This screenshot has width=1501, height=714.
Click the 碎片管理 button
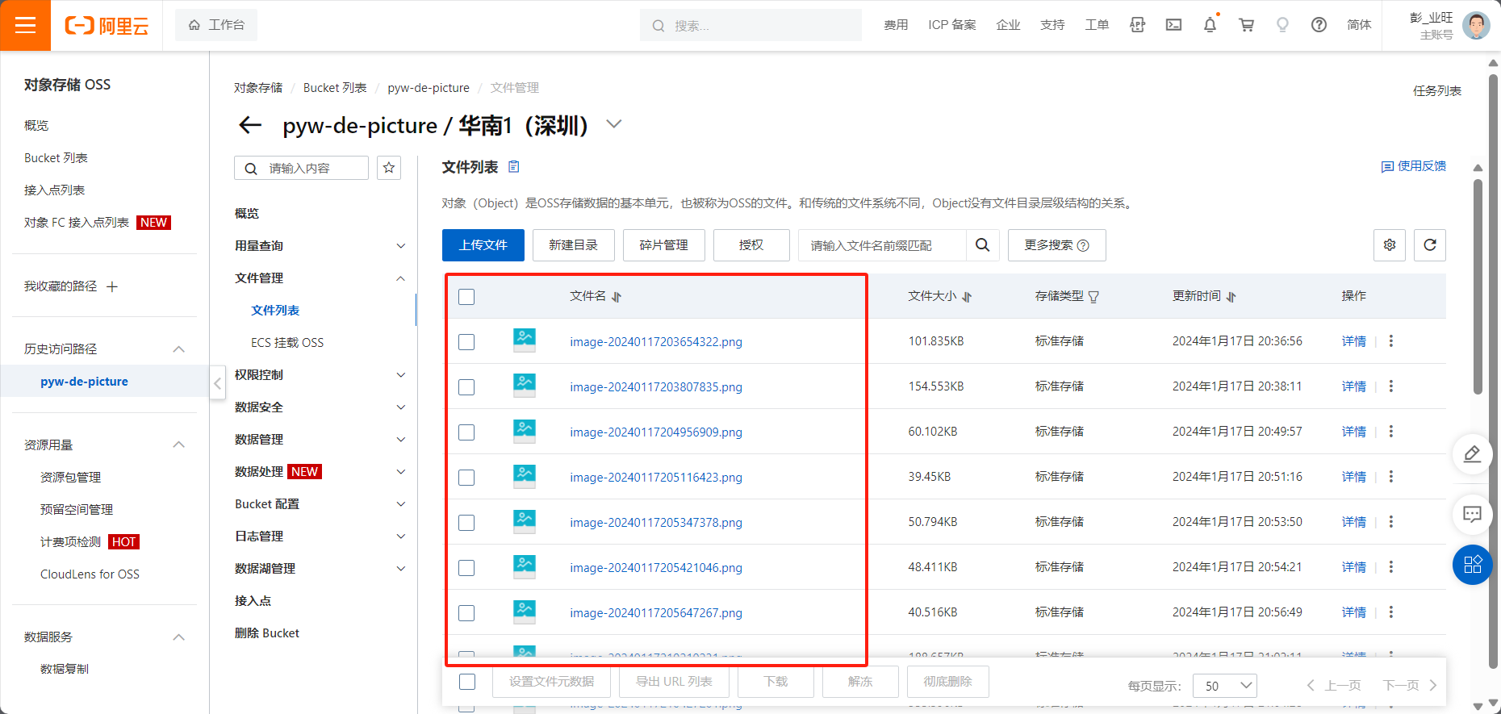pyautogui.click(x=664, y=245)
